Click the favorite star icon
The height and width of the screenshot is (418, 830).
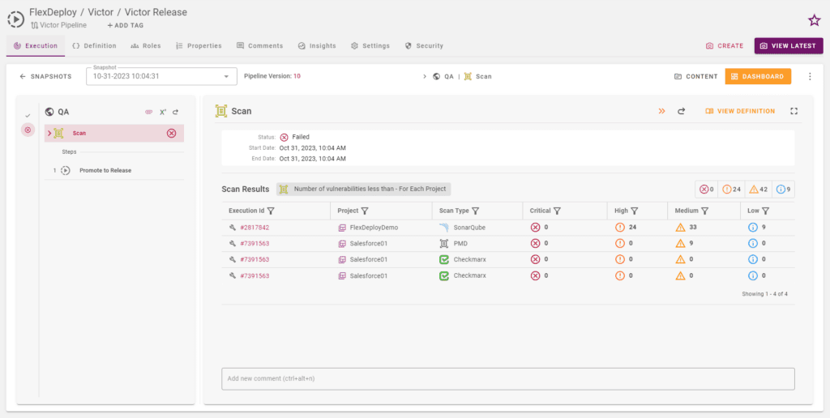click(x=814, y=20)
